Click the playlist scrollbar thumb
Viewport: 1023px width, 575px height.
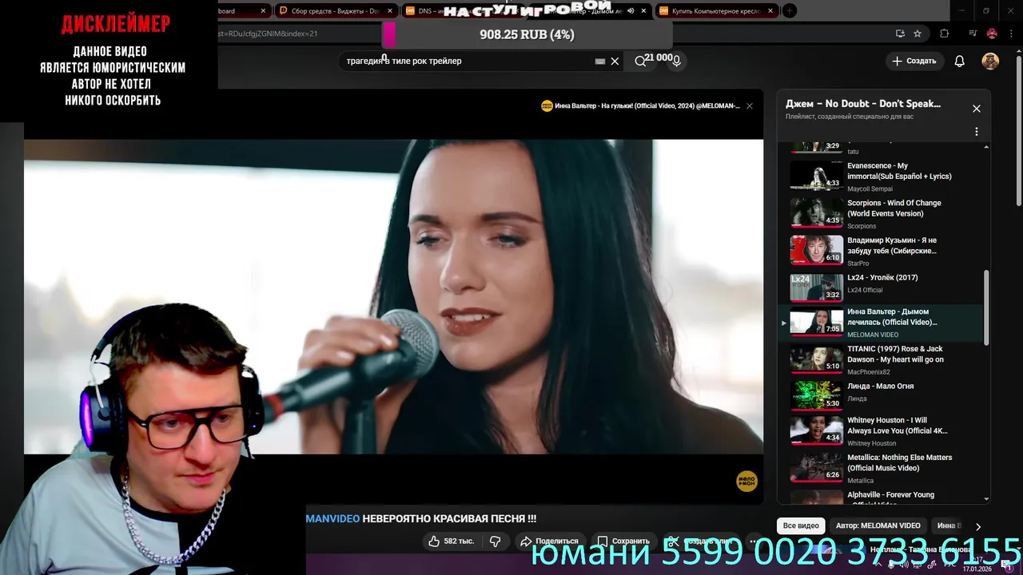click(986, 307)
